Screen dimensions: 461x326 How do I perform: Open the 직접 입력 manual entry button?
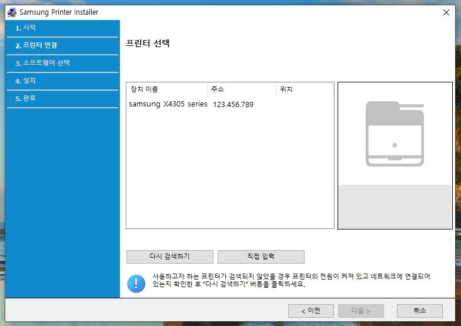click(x=261, y=257)
